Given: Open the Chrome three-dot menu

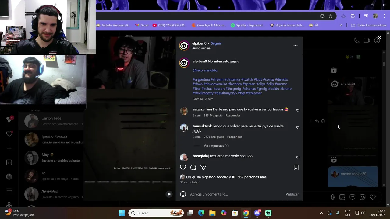Looking at the screenshot, I should click(384, 16).
